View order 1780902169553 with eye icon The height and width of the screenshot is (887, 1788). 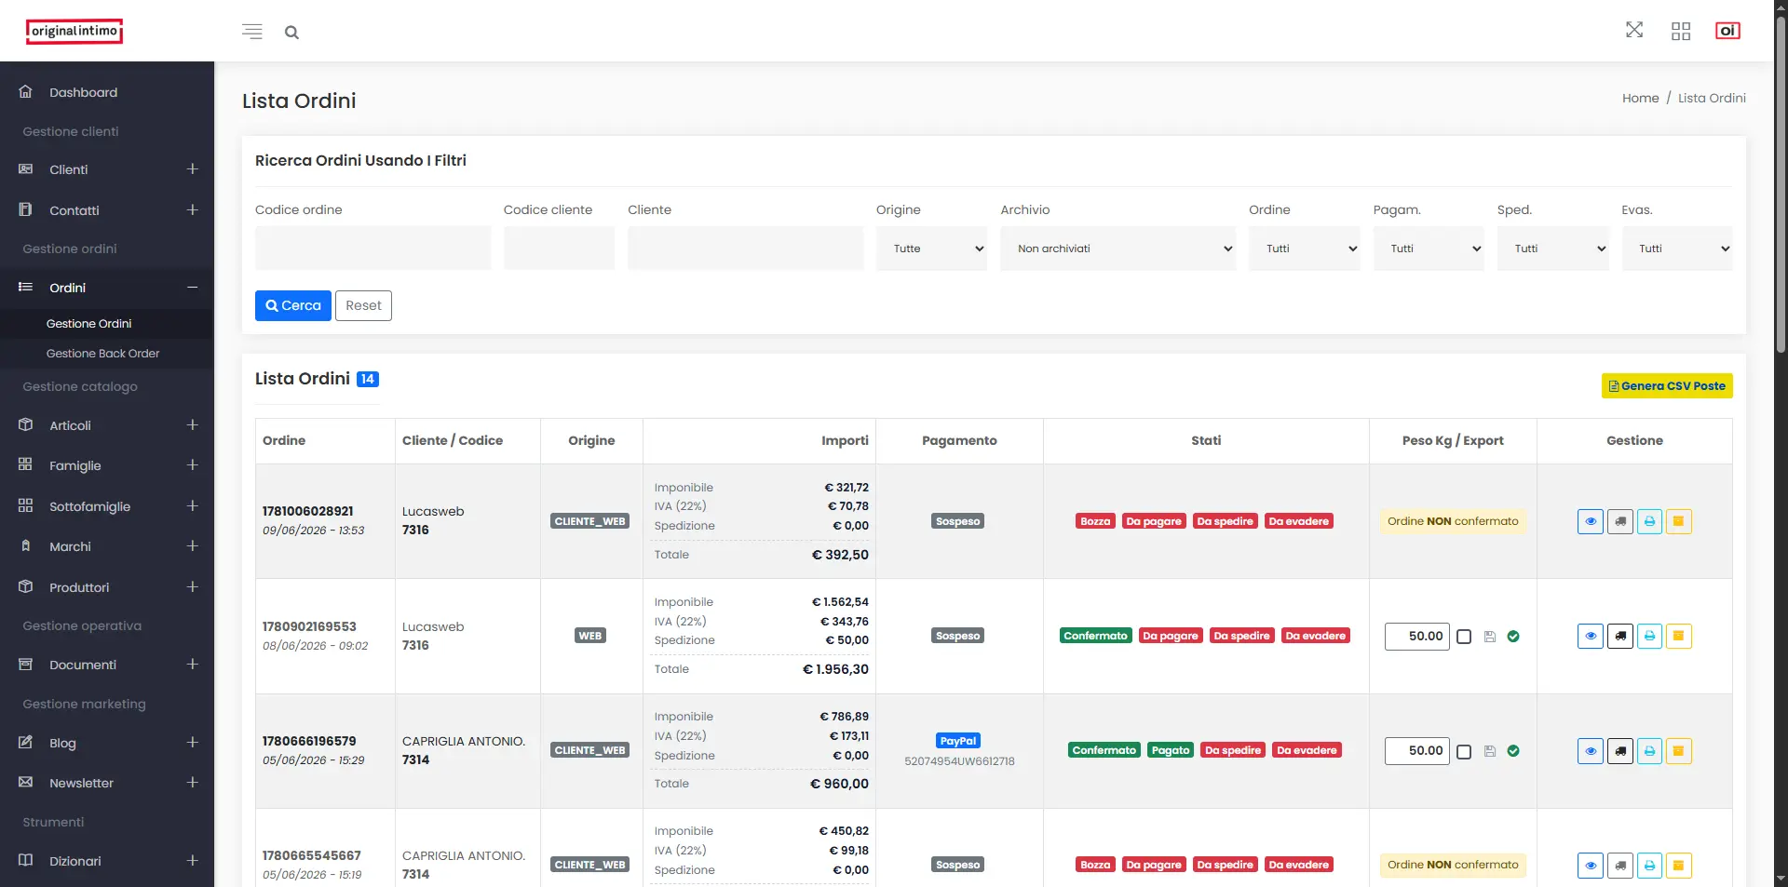(1591, 636)
